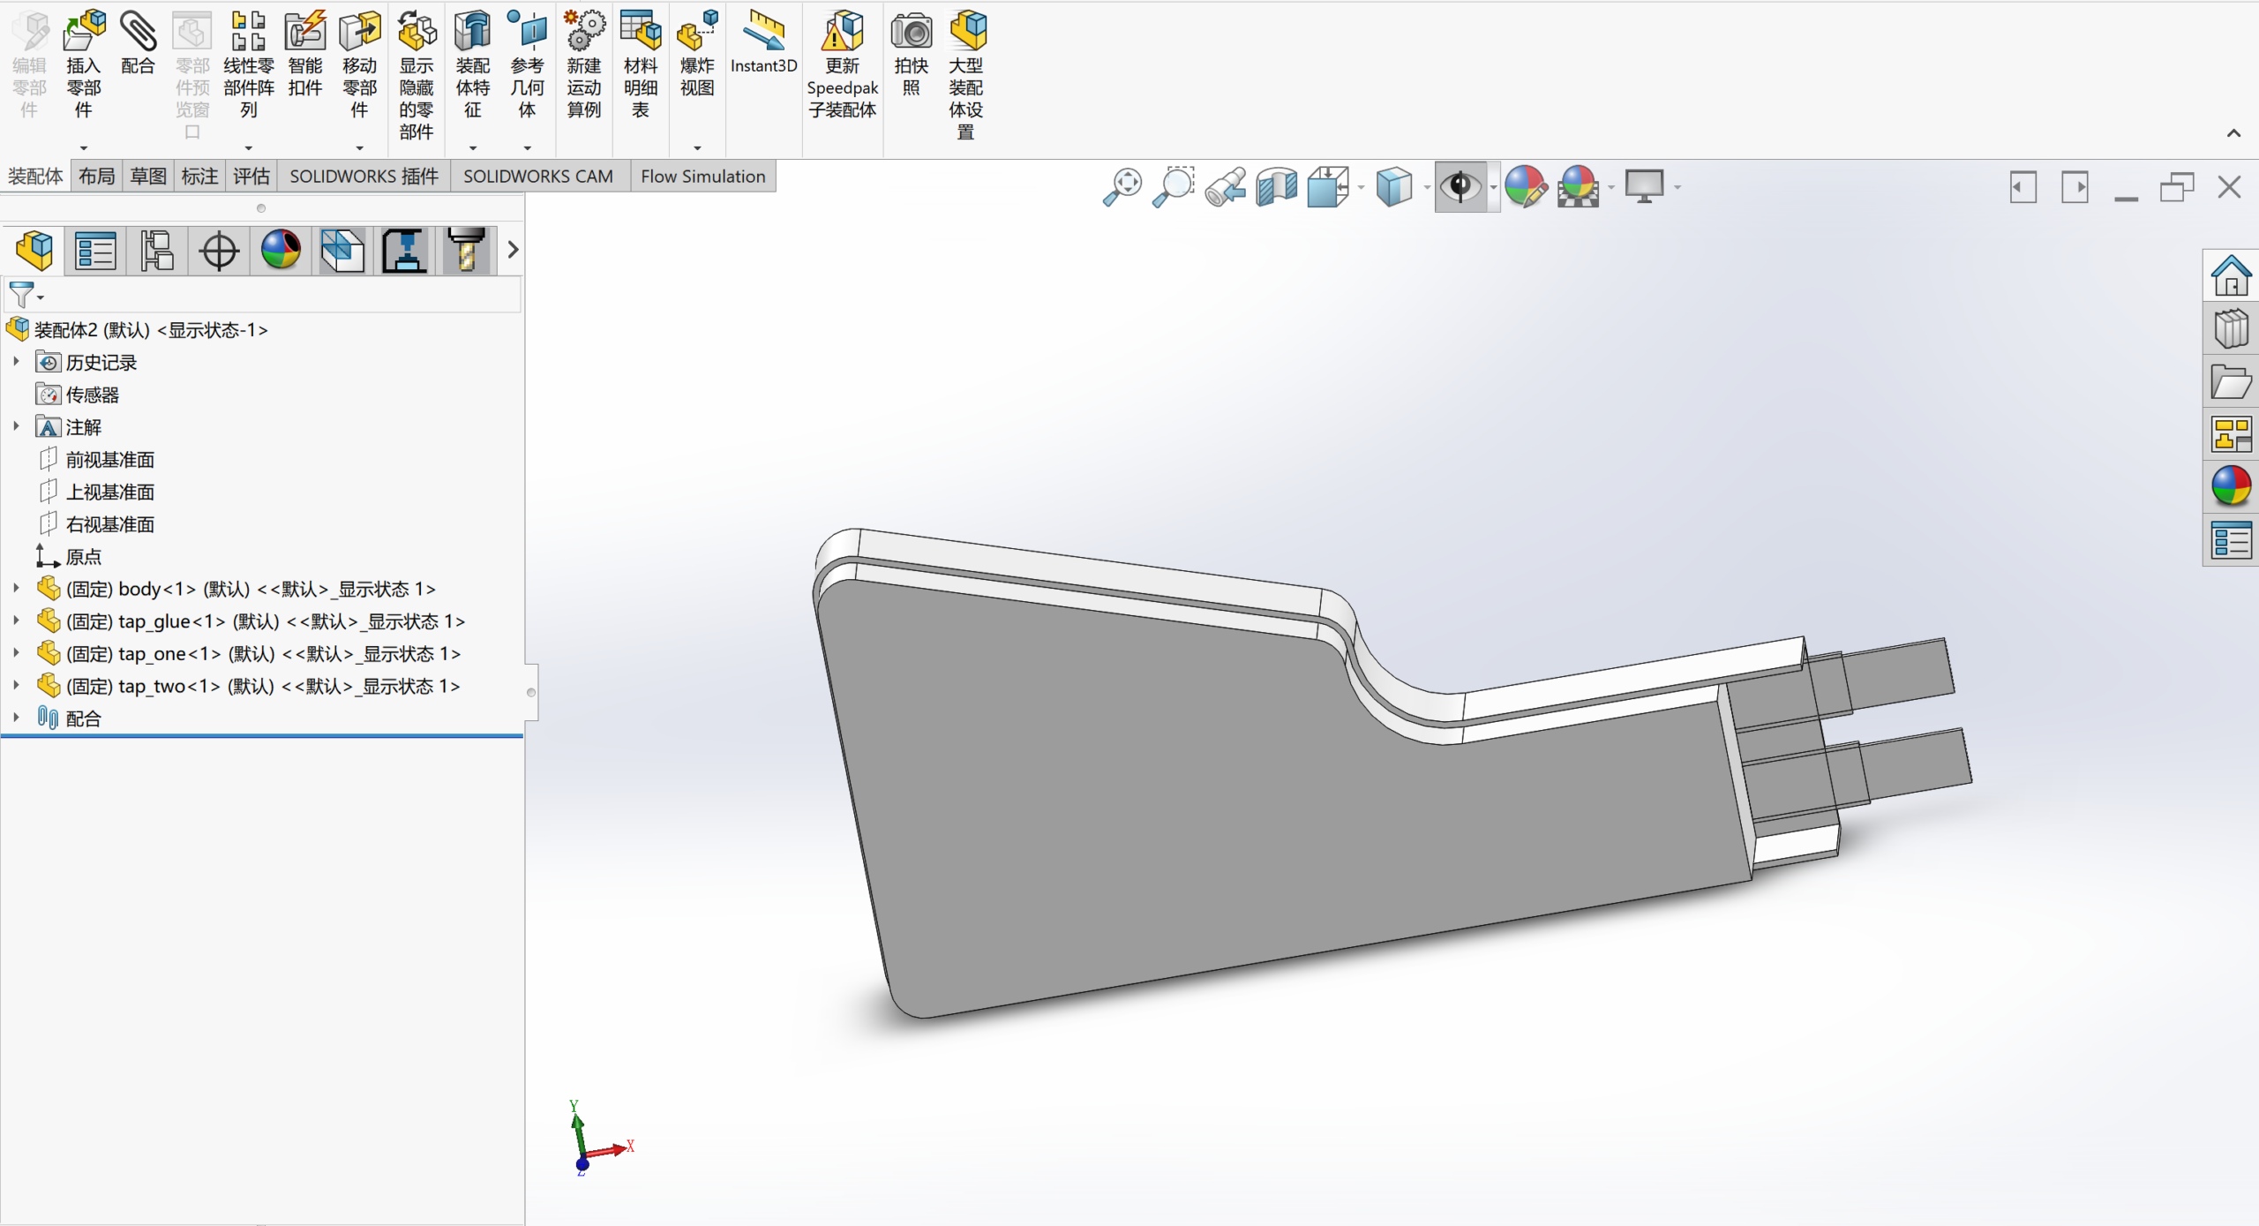This screenshot has width=2259, height=1226.
Task: Expand more manager tabs chevron
Action: (x=513, y=251)
